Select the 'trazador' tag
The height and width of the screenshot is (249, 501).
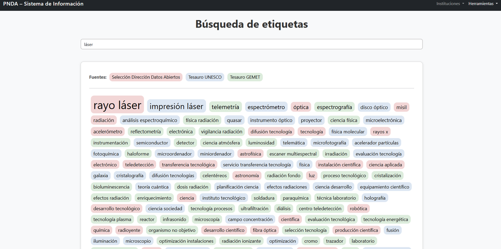335,241
